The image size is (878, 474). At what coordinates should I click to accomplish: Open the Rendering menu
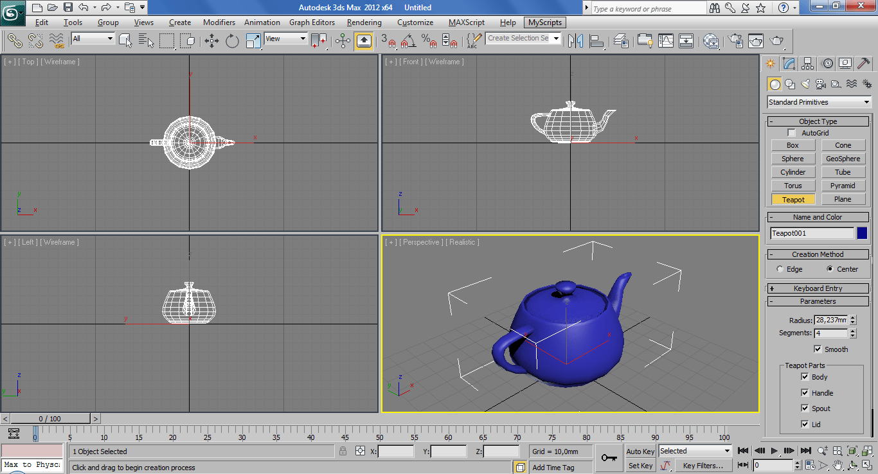(364, 22)
